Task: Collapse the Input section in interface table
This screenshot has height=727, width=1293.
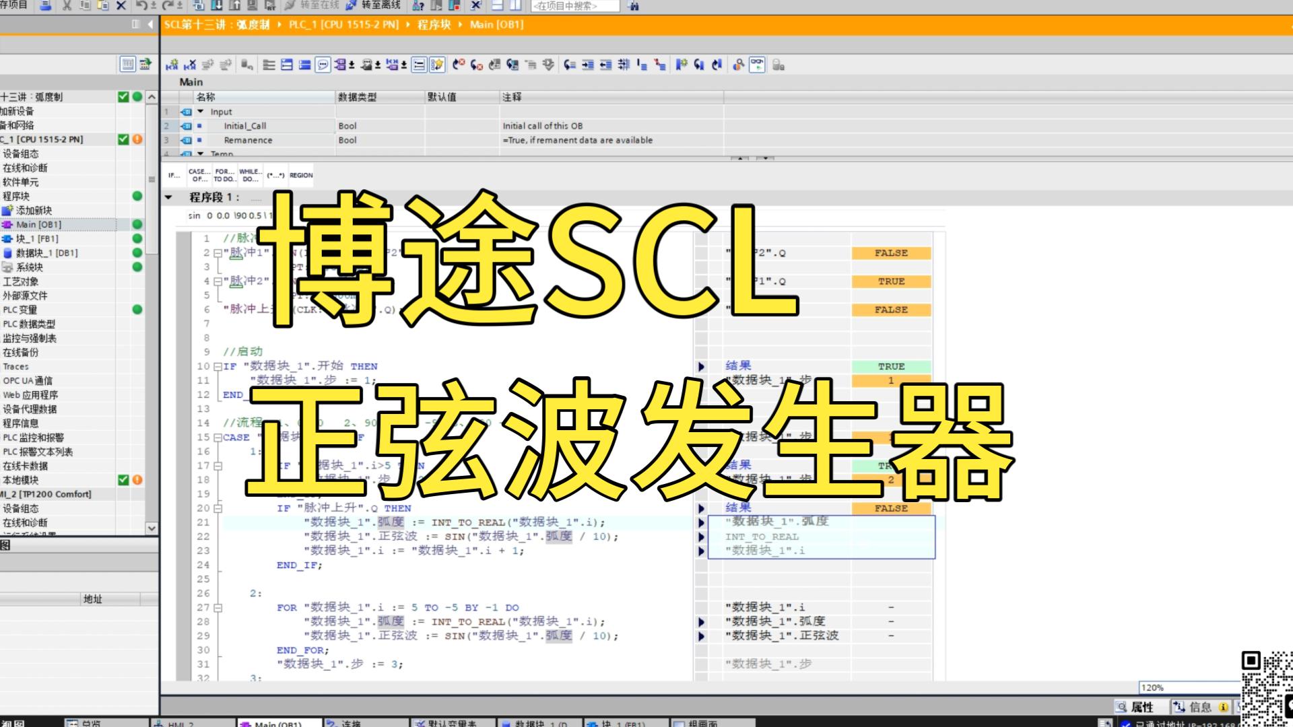Action: coord(200,112)
